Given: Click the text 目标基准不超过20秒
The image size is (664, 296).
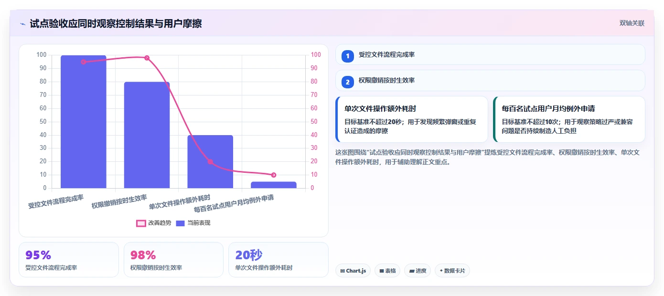Looking at the screenshot, I should point(373,122).
